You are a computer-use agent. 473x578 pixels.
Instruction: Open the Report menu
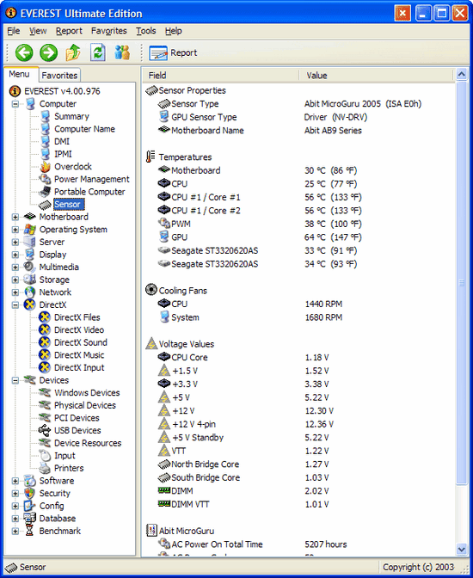pyautogui.click(x=69, y=31)
